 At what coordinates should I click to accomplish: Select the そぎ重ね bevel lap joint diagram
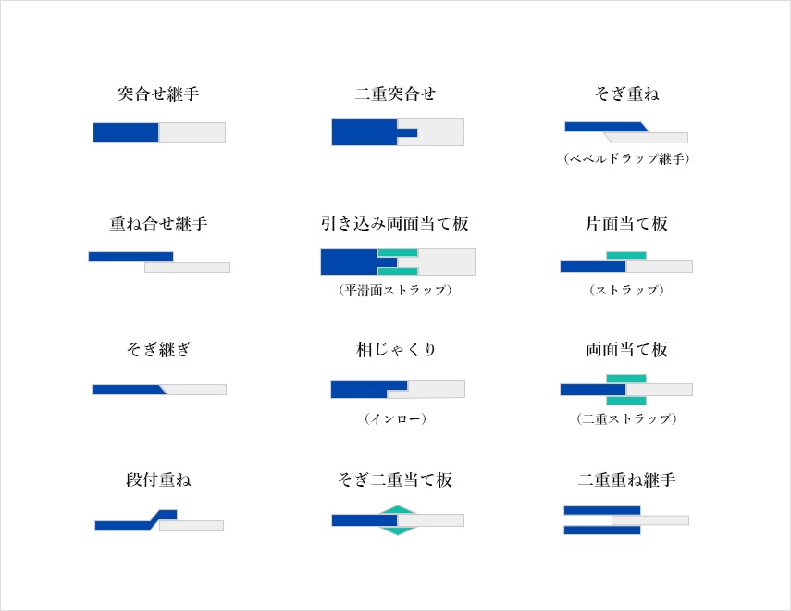[626, 132]
